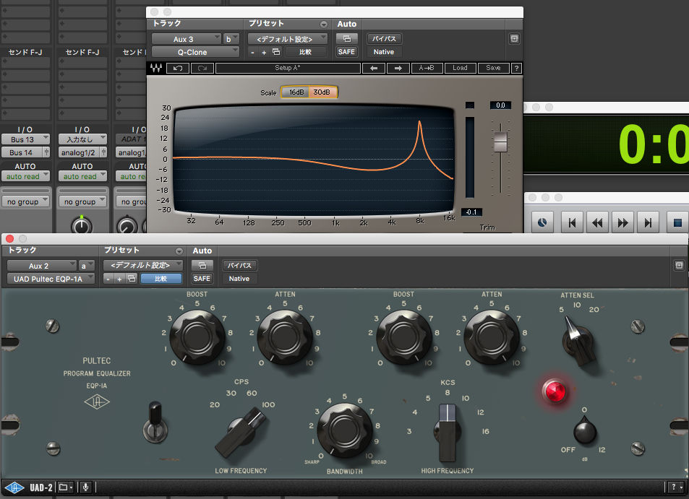Go to previous preset with left arrow

374,68
